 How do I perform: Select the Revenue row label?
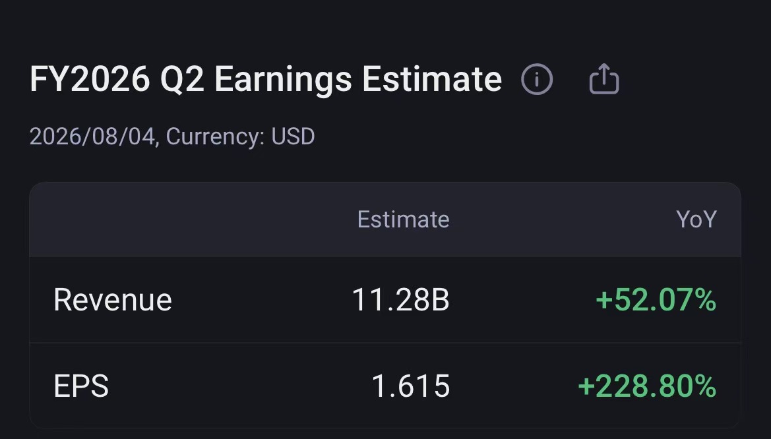[113, 300]
